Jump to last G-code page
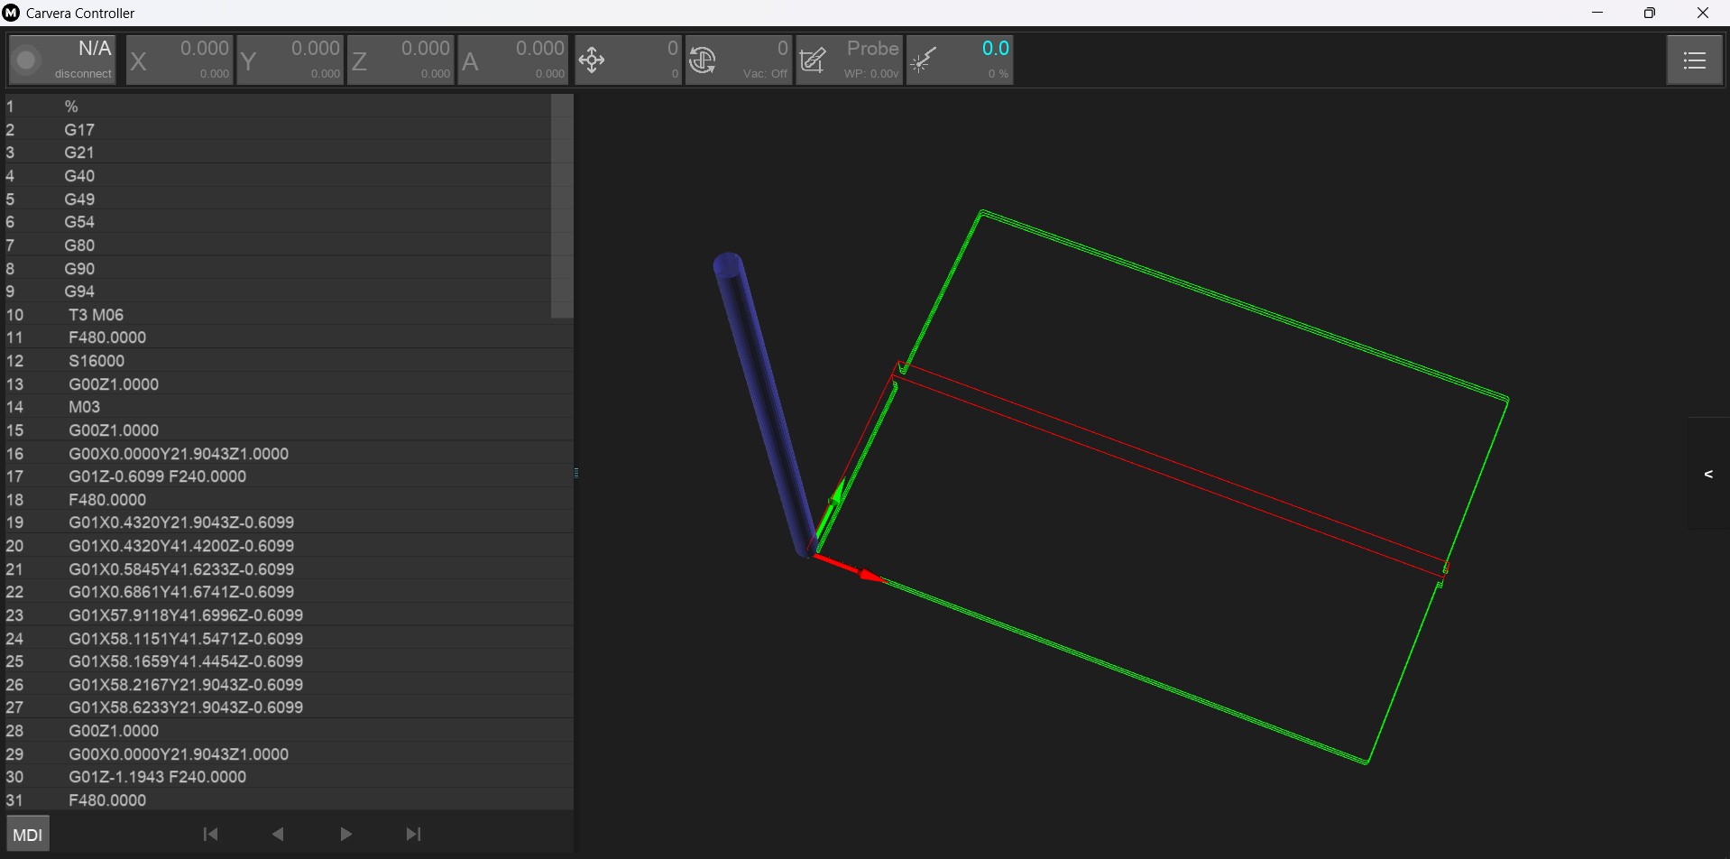This screenshot has width=1730, height=859. pos(413,834)
